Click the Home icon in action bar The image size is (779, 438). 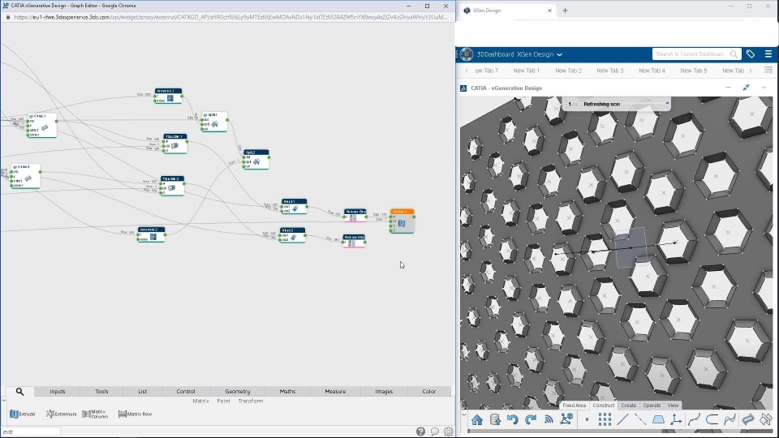point(477,419)
